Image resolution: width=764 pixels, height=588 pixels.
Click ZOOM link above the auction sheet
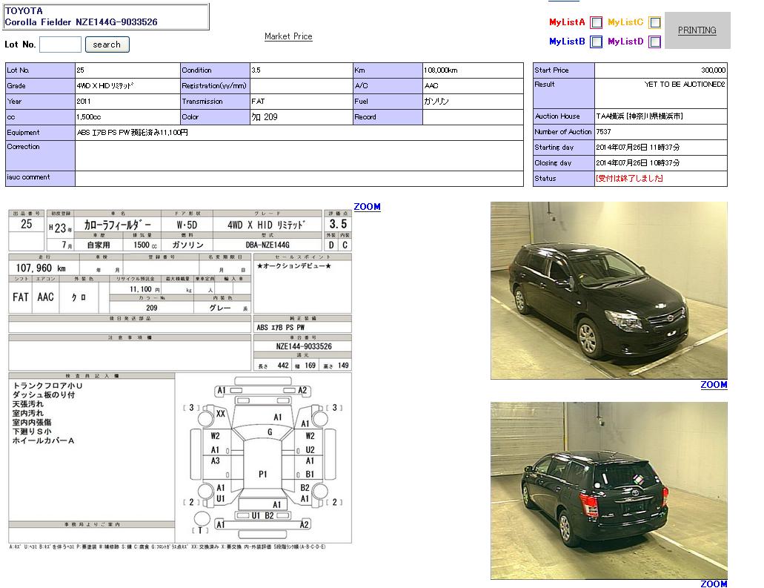[x=367, y=207]
